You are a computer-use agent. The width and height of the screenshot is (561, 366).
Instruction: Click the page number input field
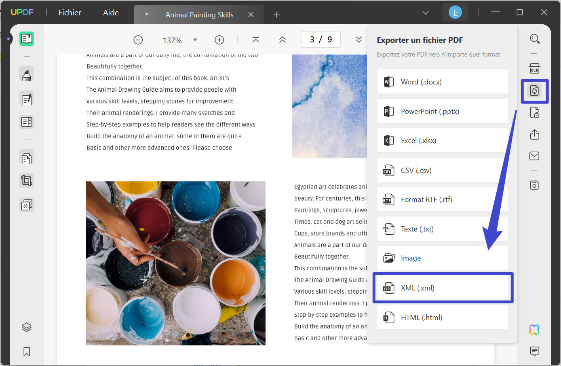point(321,40)
